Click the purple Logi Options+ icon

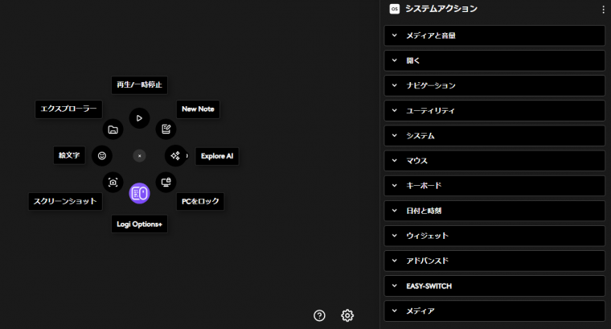(x=139, y=193)
